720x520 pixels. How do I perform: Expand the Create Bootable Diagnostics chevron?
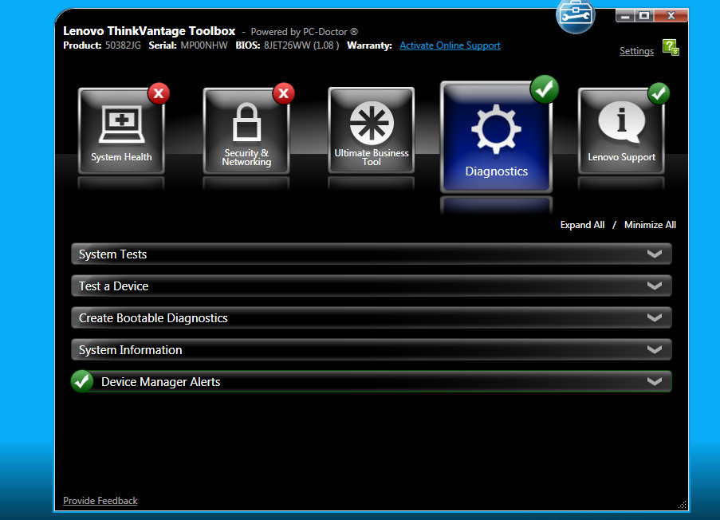(x=655, y=317)
